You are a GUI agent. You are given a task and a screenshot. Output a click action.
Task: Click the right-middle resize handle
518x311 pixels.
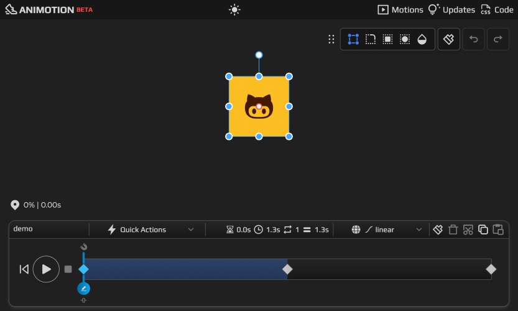(x=289, y=106)
